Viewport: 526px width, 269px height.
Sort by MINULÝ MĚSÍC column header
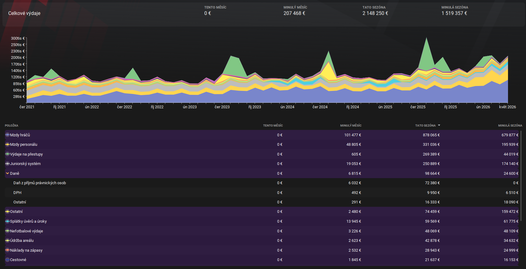pyautogui.click(x=351, y=126)
